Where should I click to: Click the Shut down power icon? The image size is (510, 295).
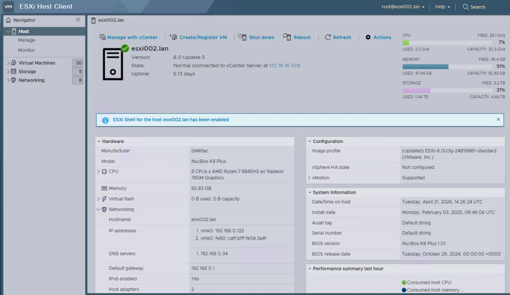click(243, 37)
